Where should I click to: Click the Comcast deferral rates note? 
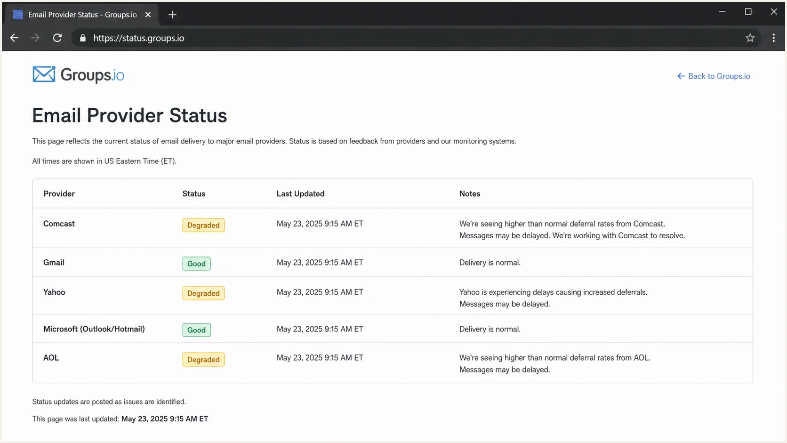(572, 230)
